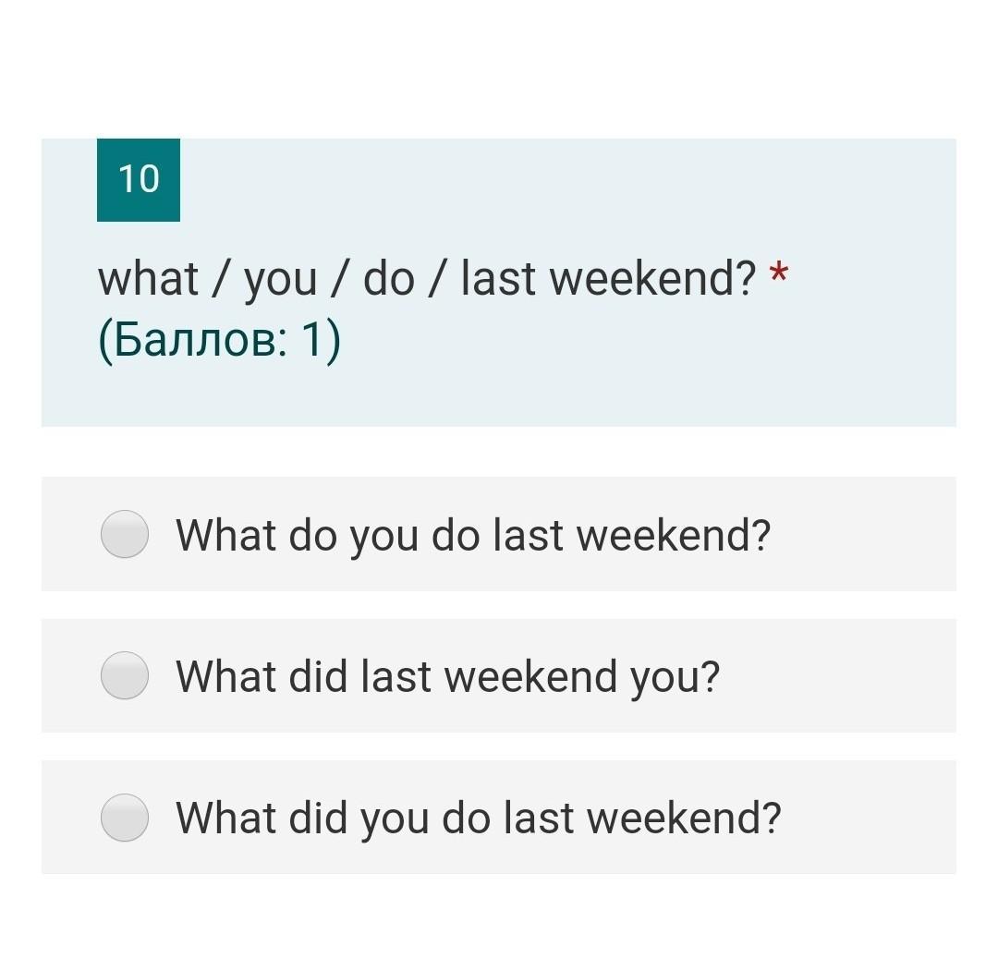This screenshot has height=958, width=998.
Task: Click the word "Баллов" in the points label
Action: [x=194, y=341]
